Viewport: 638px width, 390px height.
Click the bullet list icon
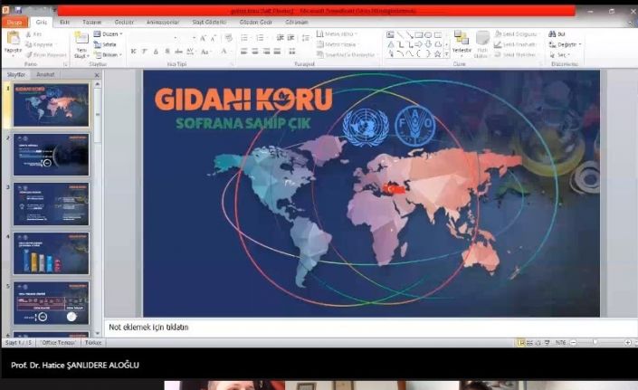(x=244, y=37)
